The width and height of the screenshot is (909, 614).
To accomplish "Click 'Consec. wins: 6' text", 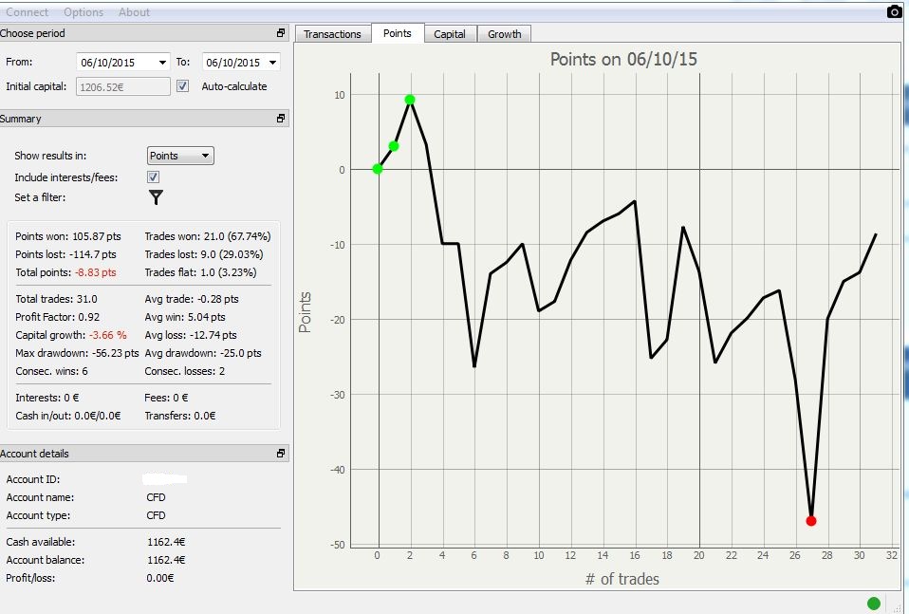I will (x=51, y=371).
